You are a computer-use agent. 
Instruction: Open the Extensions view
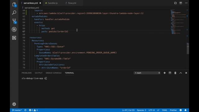[x=14, y=38]
